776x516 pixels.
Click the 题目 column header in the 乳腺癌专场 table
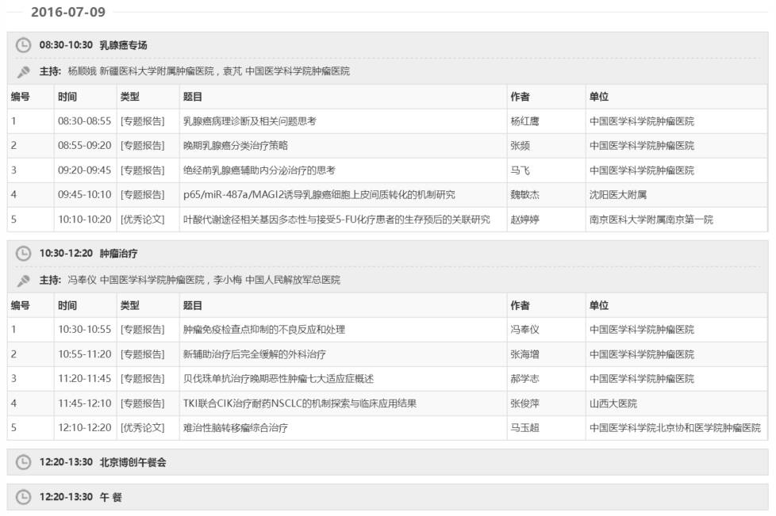(193, 97)
